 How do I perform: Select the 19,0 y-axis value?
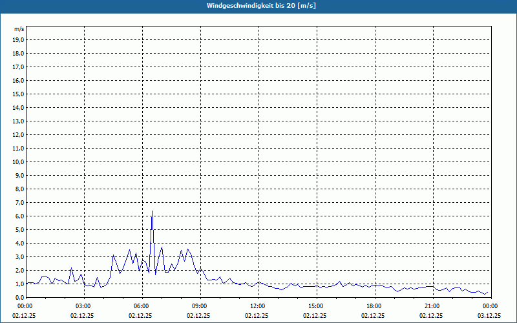point(18,40)
